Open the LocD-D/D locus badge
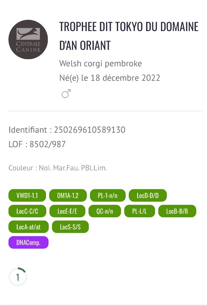This screenshot has height=306, width=207. tap(148, 195)
